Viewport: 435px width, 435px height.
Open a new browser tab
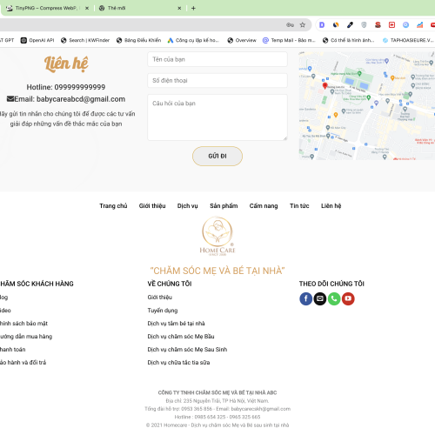click(193, 8)
